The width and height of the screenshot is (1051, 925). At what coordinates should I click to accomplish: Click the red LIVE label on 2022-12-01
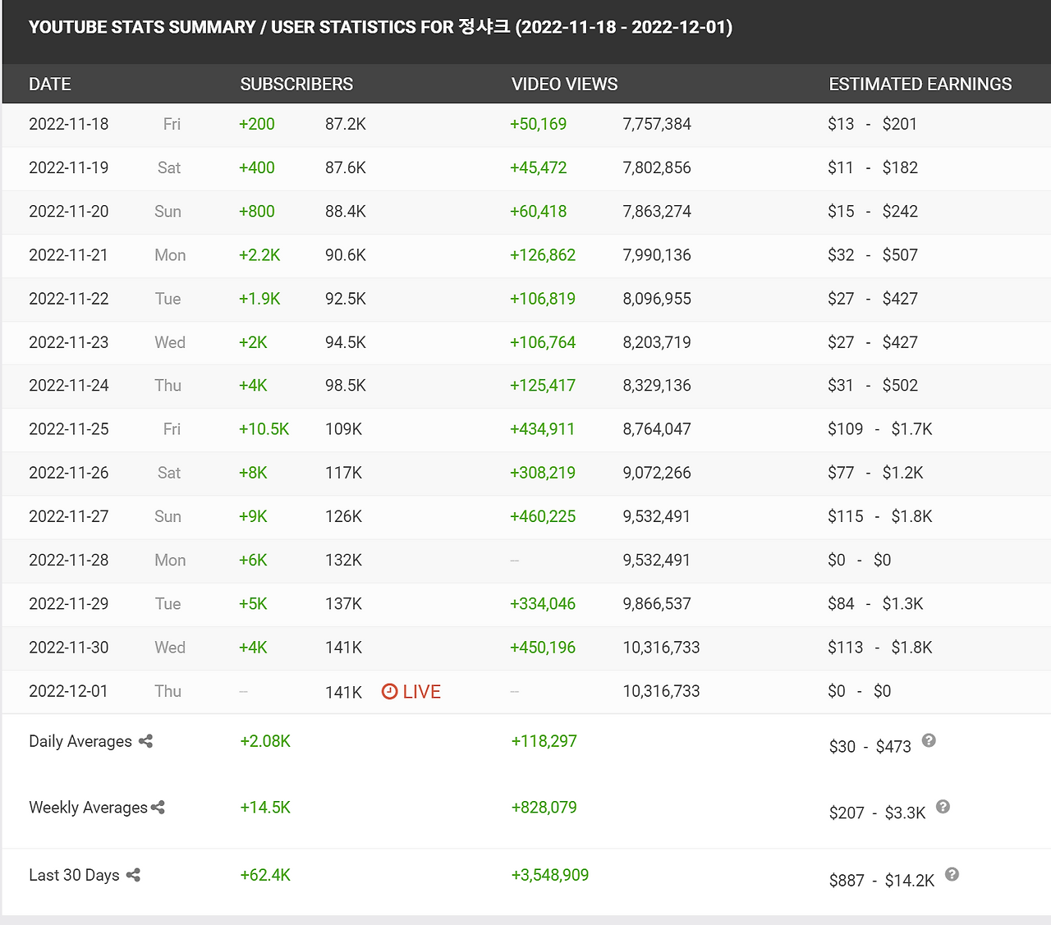[422, 692]
